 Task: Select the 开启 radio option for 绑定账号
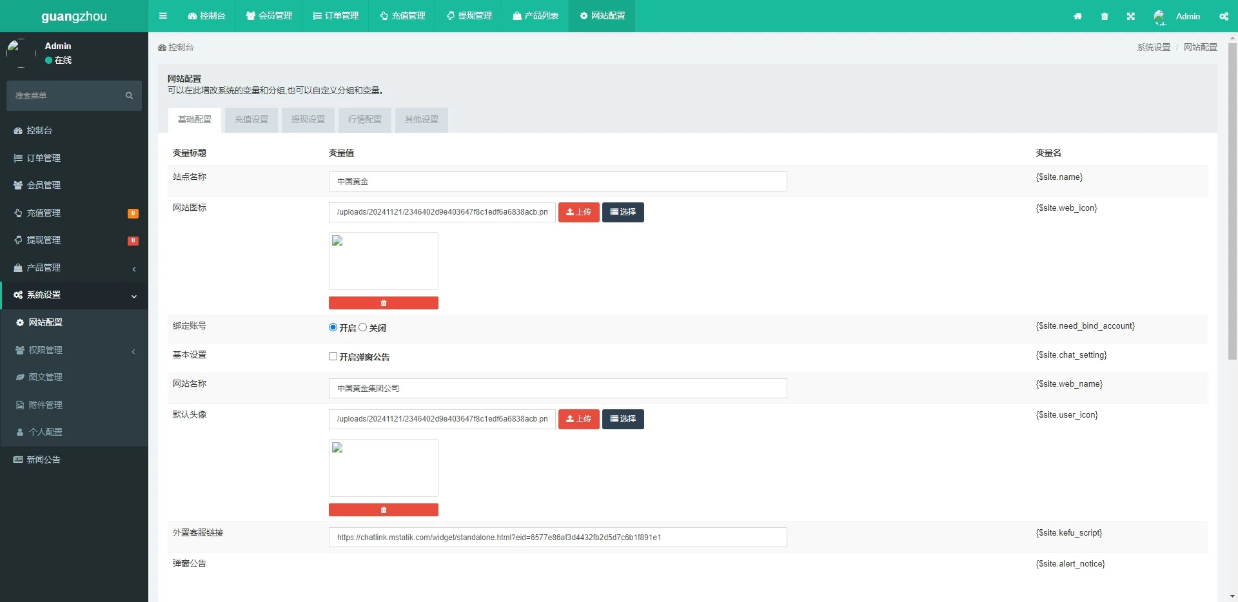(333, 327)
